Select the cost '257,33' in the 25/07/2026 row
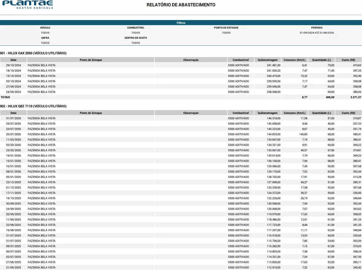Viewport: 362px width, 271px height. pyautogui.click(x=357, y=124)
